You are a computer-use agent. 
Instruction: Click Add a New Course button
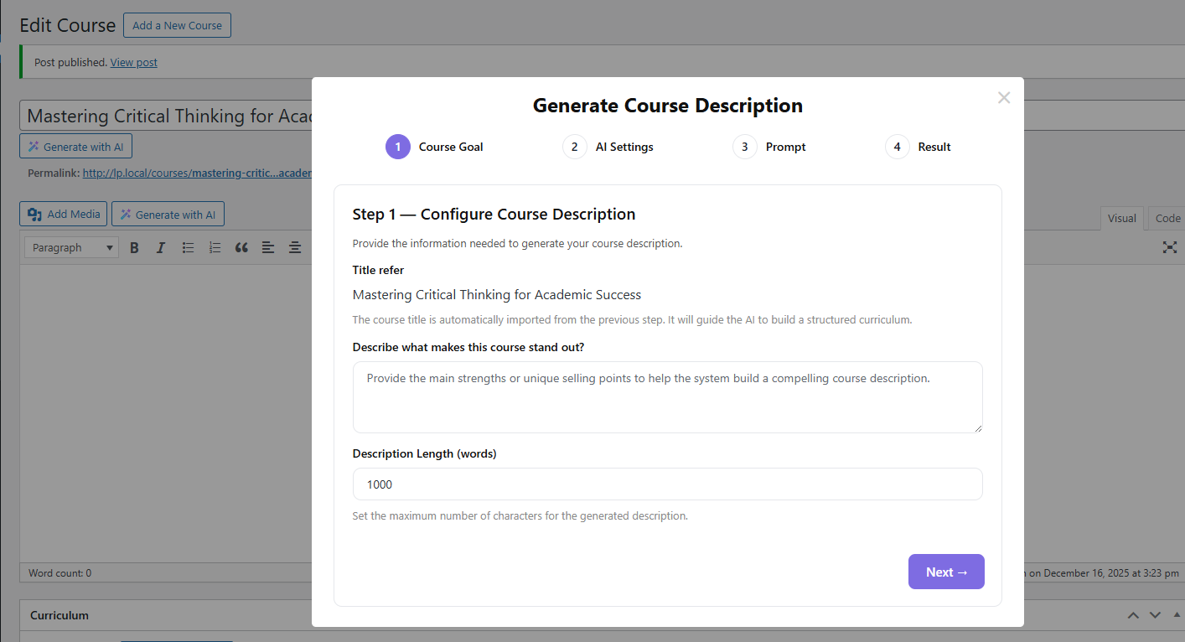(x=177, y=25)
